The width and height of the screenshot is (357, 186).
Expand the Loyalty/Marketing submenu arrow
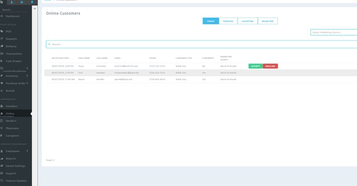[x=28, y=68]
